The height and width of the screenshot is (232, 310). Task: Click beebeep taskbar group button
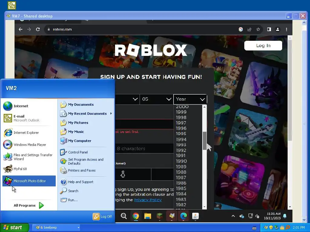point(56,227)
